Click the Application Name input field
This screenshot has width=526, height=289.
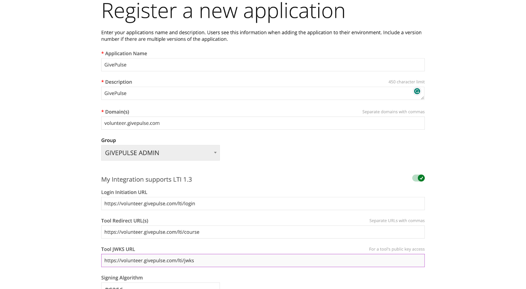pyautogui.click(x=263, y=65)
